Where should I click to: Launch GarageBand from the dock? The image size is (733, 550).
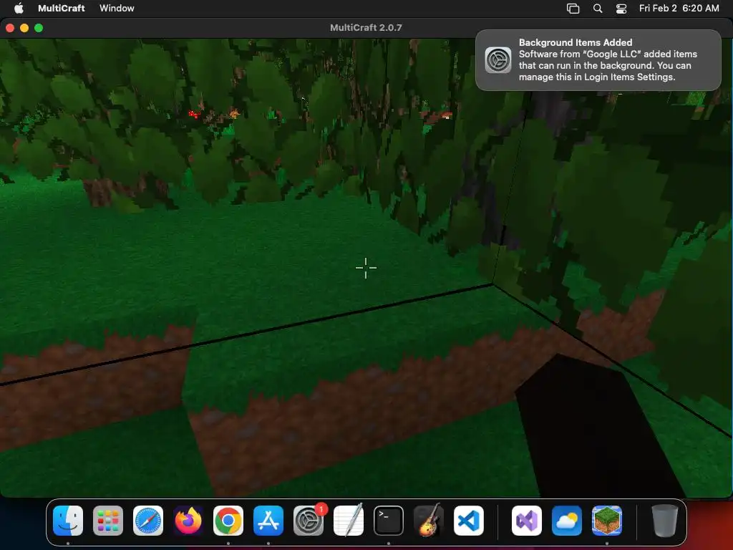pyautogui.click(x=429, y=521)
